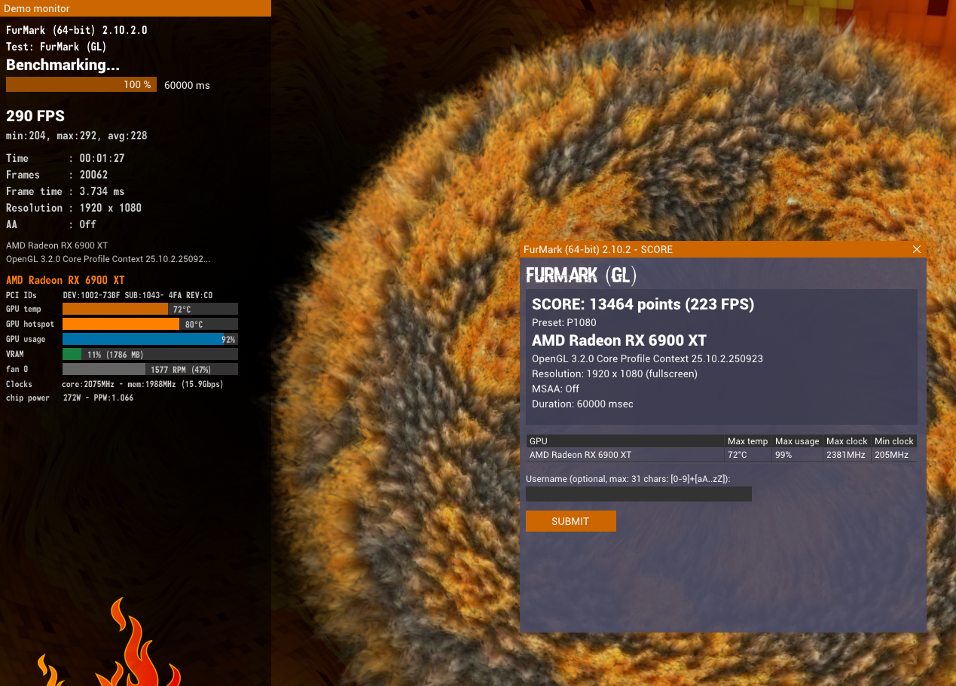Click the FURMARK (GL) logo in the score window

pos(581,275)
